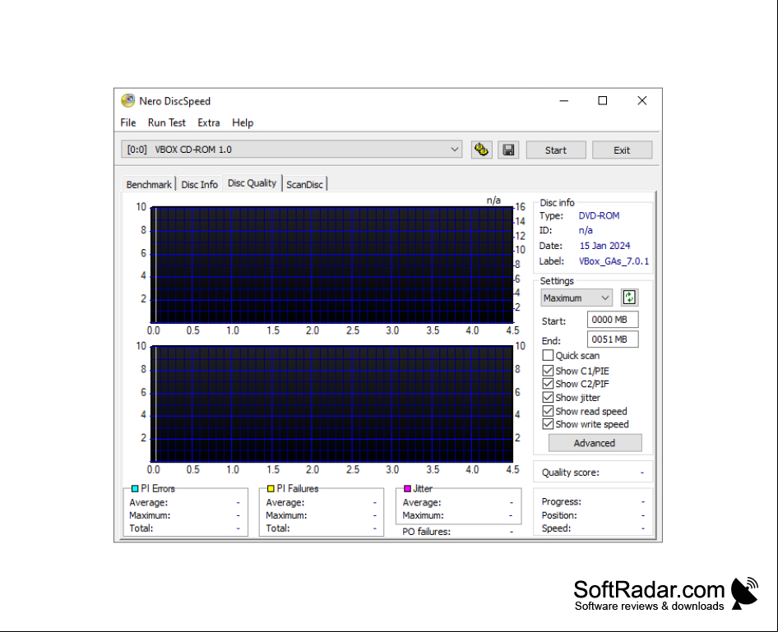
Task: Uncheck Show C1/PIE
Action: coord(548,371)
